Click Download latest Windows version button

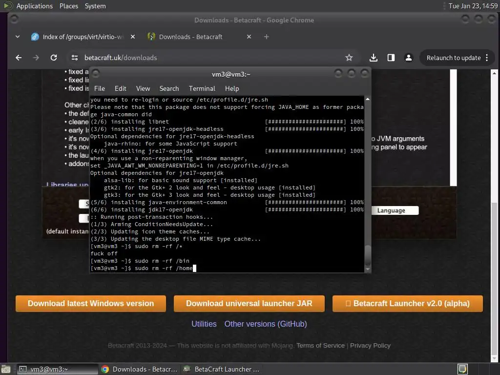point(91,304)
